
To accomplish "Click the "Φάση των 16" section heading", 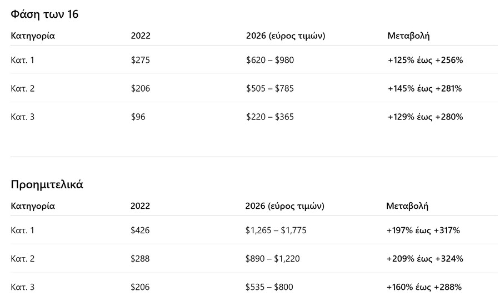I will click(x=44, y=15).
